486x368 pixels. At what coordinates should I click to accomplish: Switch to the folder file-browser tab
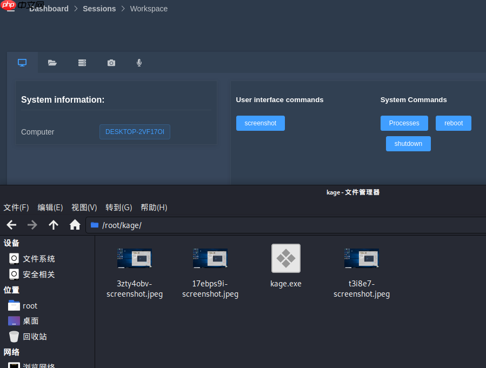click(52, 63)
